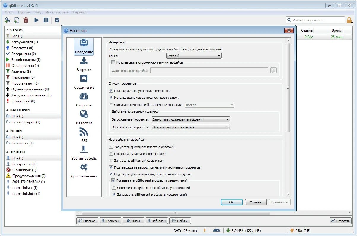This screenshot has height=236, width=357.
Task: Click the blue arrow icon of Раздаются
Action: (8, 48)
